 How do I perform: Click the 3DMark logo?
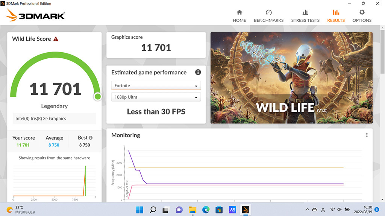click(35, 15)
